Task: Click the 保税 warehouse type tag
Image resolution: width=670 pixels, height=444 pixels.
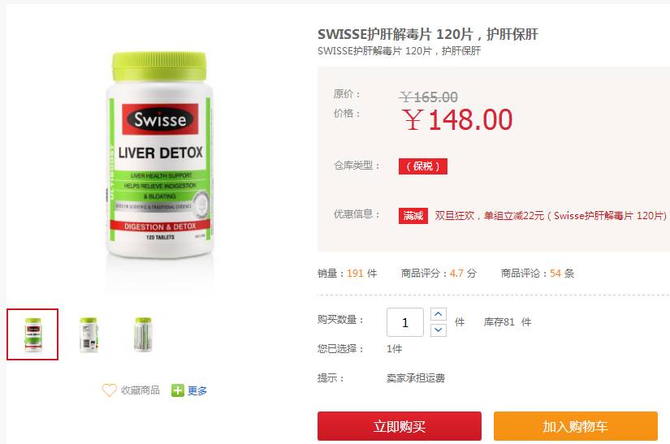Action: 423,166
